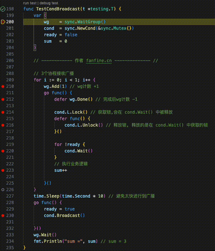Screen dimensions: 215x251
Task: Click the breakpoint at the cond.Broadcast() line
Action: coord(3,215)
